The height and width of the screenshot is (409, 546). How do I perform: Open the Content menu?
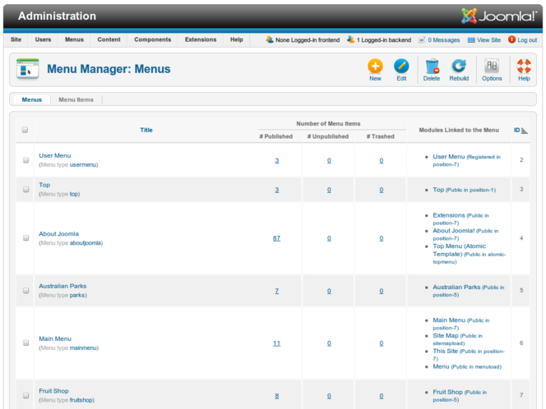109,39
